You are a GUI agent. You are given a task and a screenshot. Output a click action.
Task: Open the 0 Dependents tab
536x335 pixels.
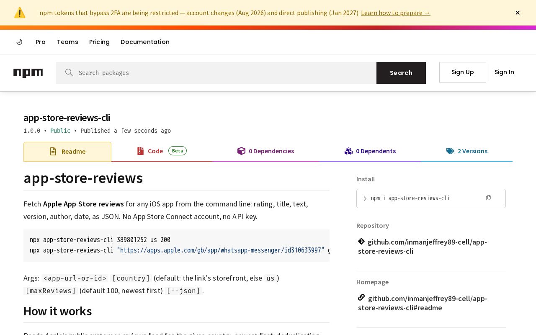(x=370, y=151)
